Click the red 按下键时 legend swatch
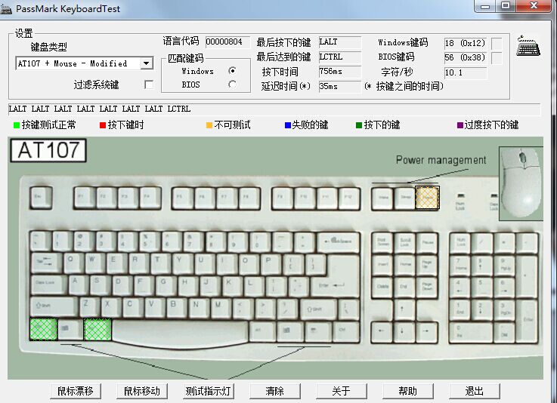Viewport: 557px width, 403px height. [x=103, y=125]
